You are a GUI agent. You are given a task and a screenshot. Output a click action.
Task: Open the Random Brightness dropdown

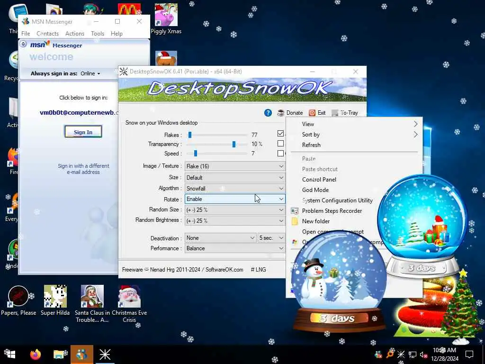235,221
